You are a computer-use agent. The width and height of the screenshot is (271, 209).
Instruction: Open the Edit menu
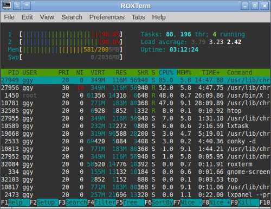click(27, 17)
